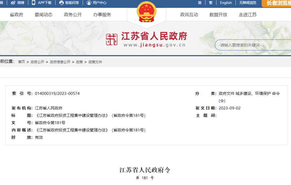Open the 走进江苏 section
291x185 pixels.
tap(247, 15)
